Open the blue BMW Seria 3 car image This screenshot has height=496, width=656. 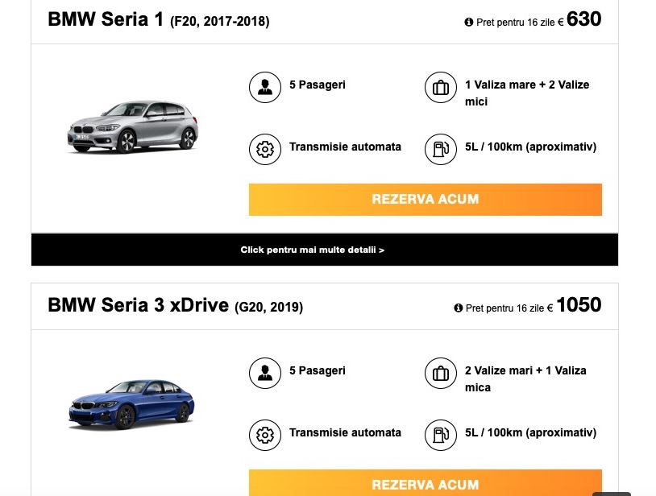click(x=131, y=404)
